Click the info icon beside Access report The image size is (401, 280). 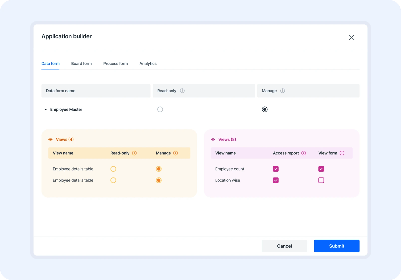pyautogui.click(x=304, y=153)
